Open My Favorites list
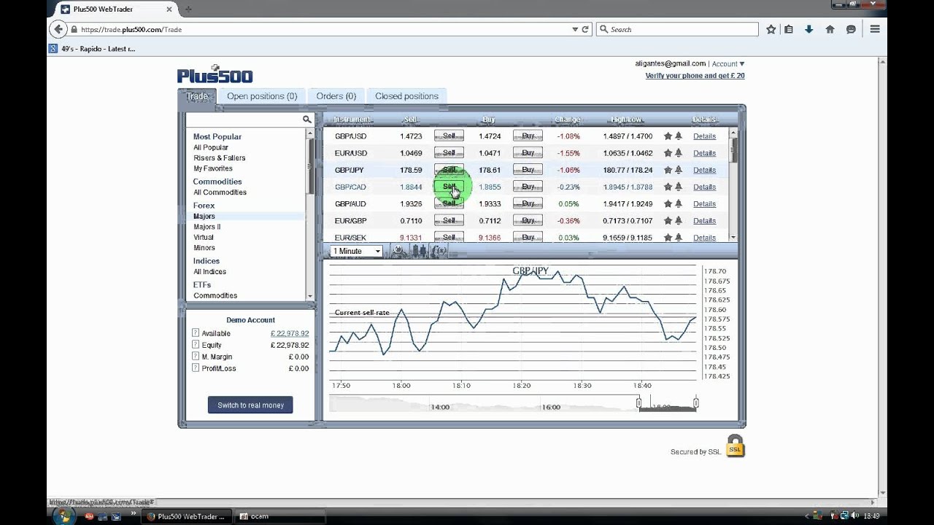This screenshot has height=525, width=934. click(x=213, y=168)
